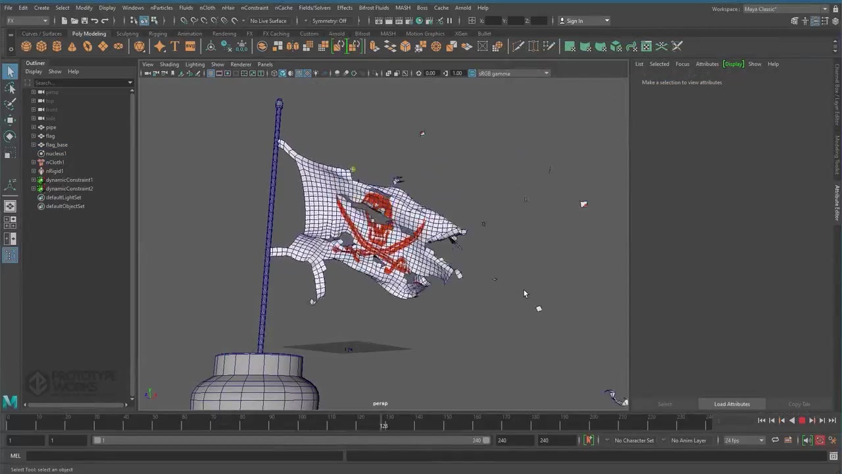Click the undo arrow icon
Image resolution: width=842 pixels, height=474 pixels.
[95, 20]
